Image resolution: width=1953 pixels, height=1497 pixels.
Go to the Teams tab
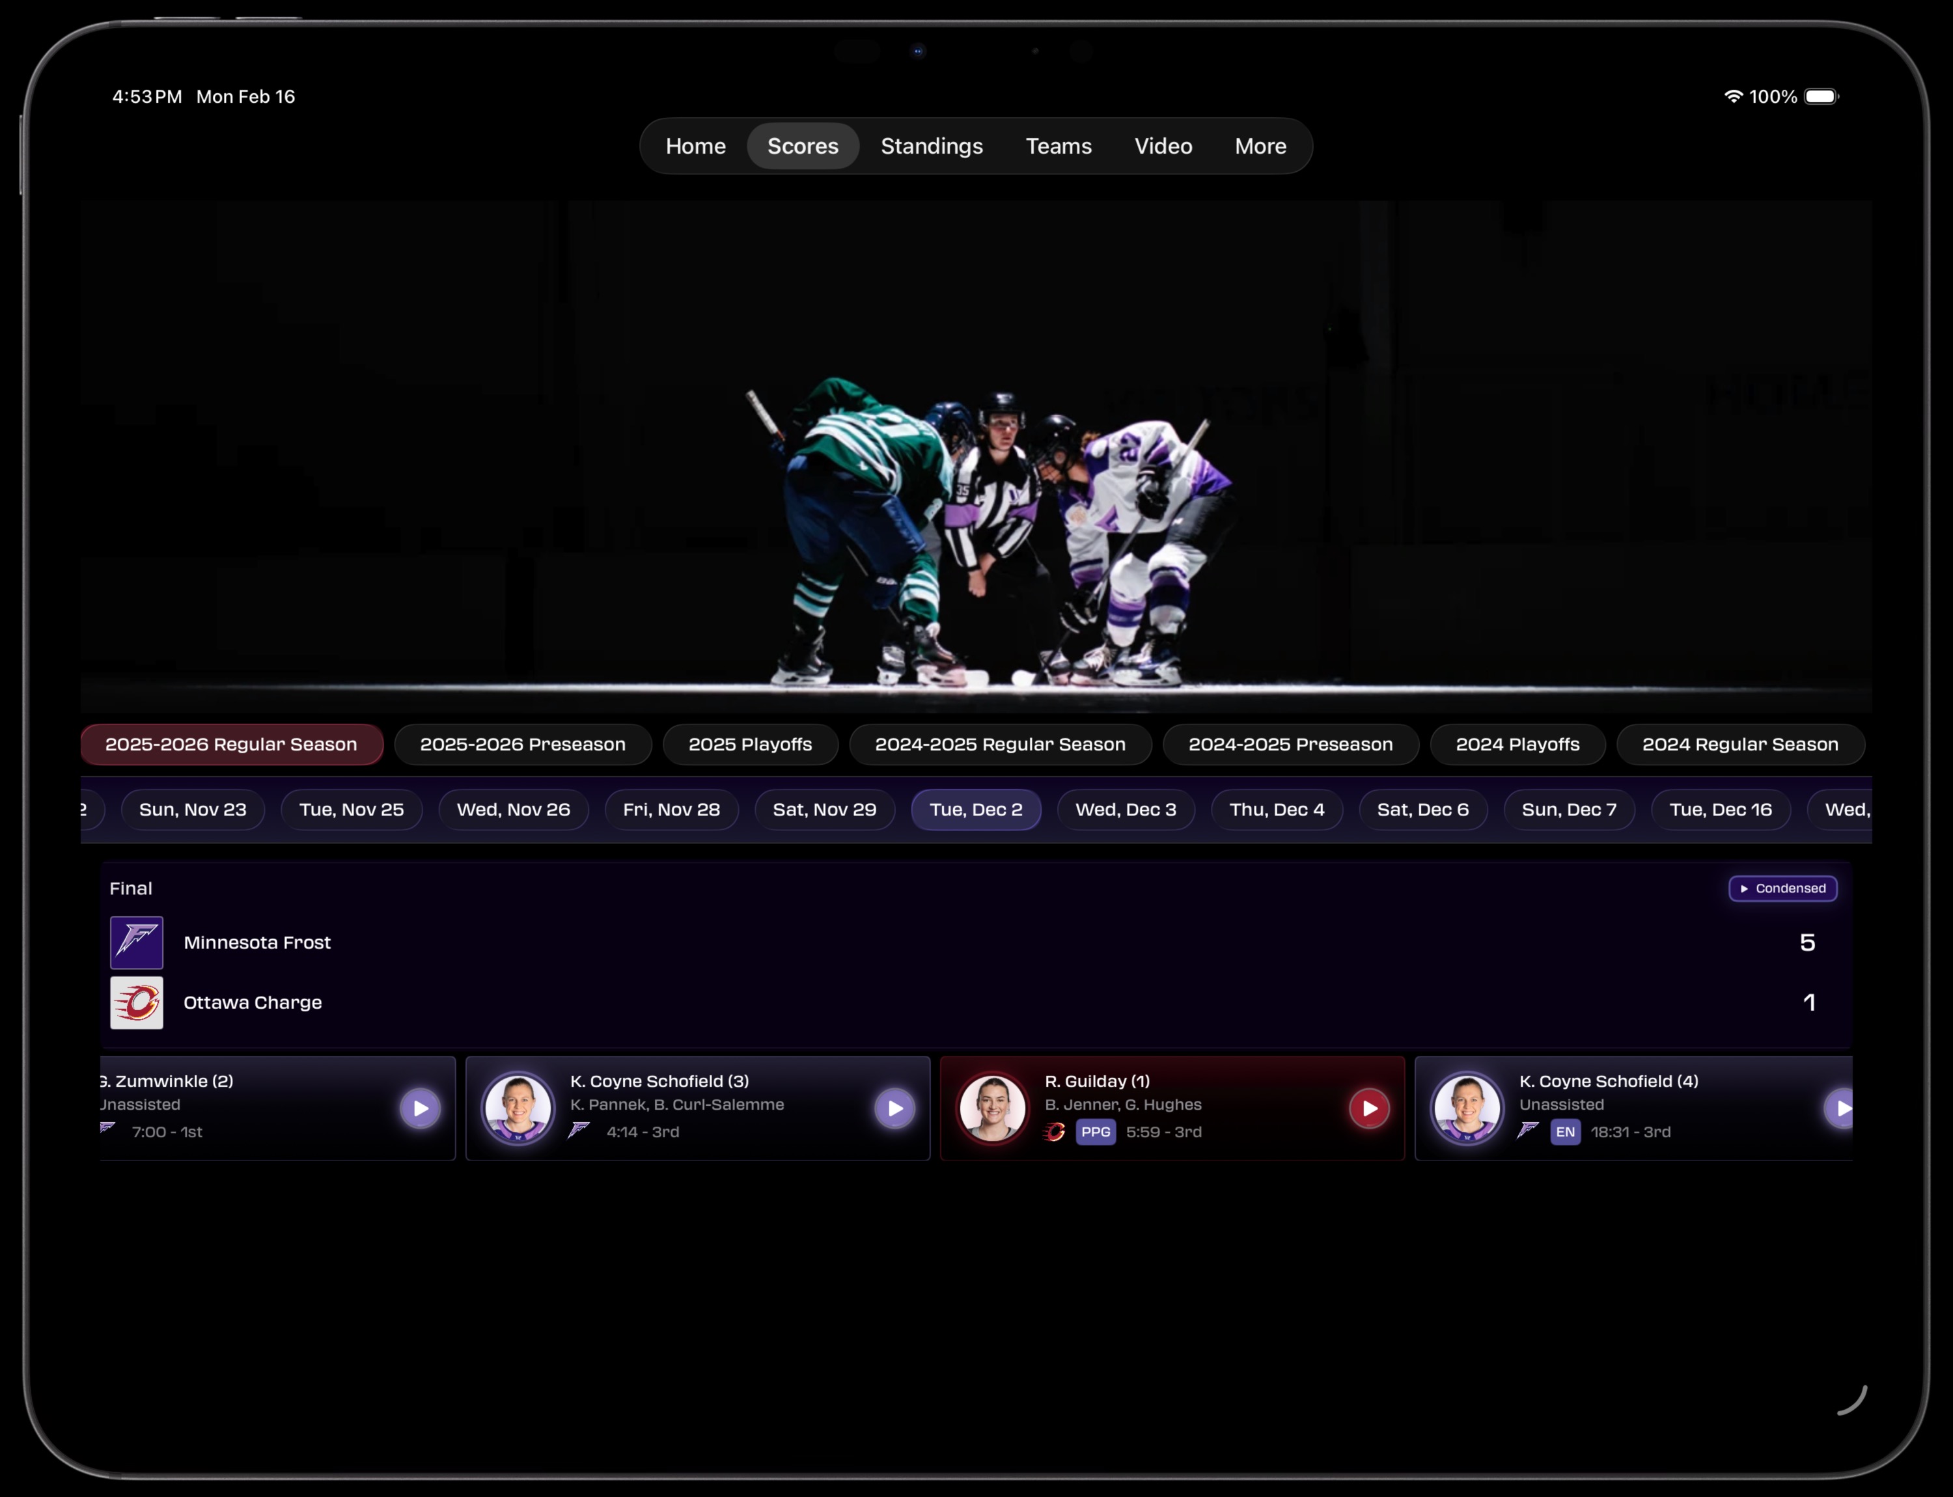[x=1058, y=146]
